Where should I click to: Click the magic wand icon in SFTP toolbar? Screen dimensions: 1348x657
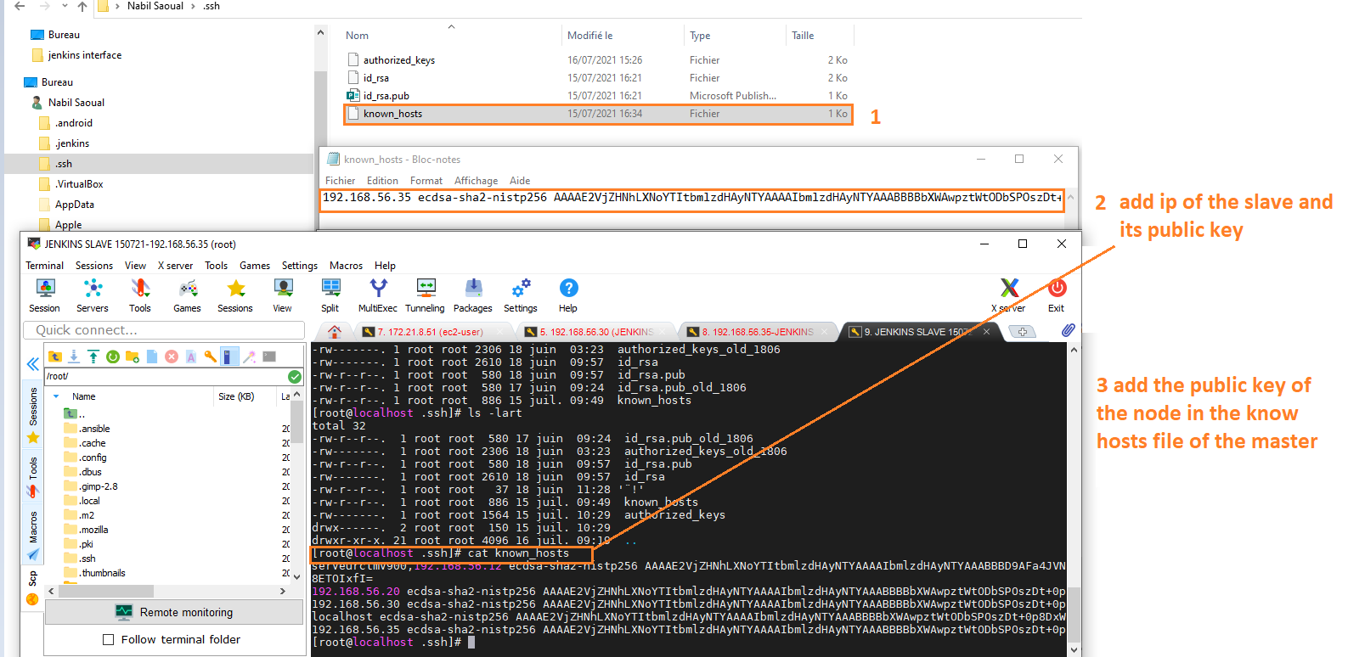(250, 357)
